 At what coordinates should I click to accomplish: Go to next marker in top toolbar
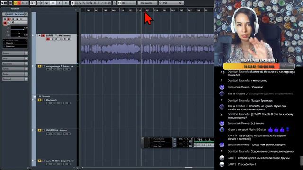pos(42,3)
